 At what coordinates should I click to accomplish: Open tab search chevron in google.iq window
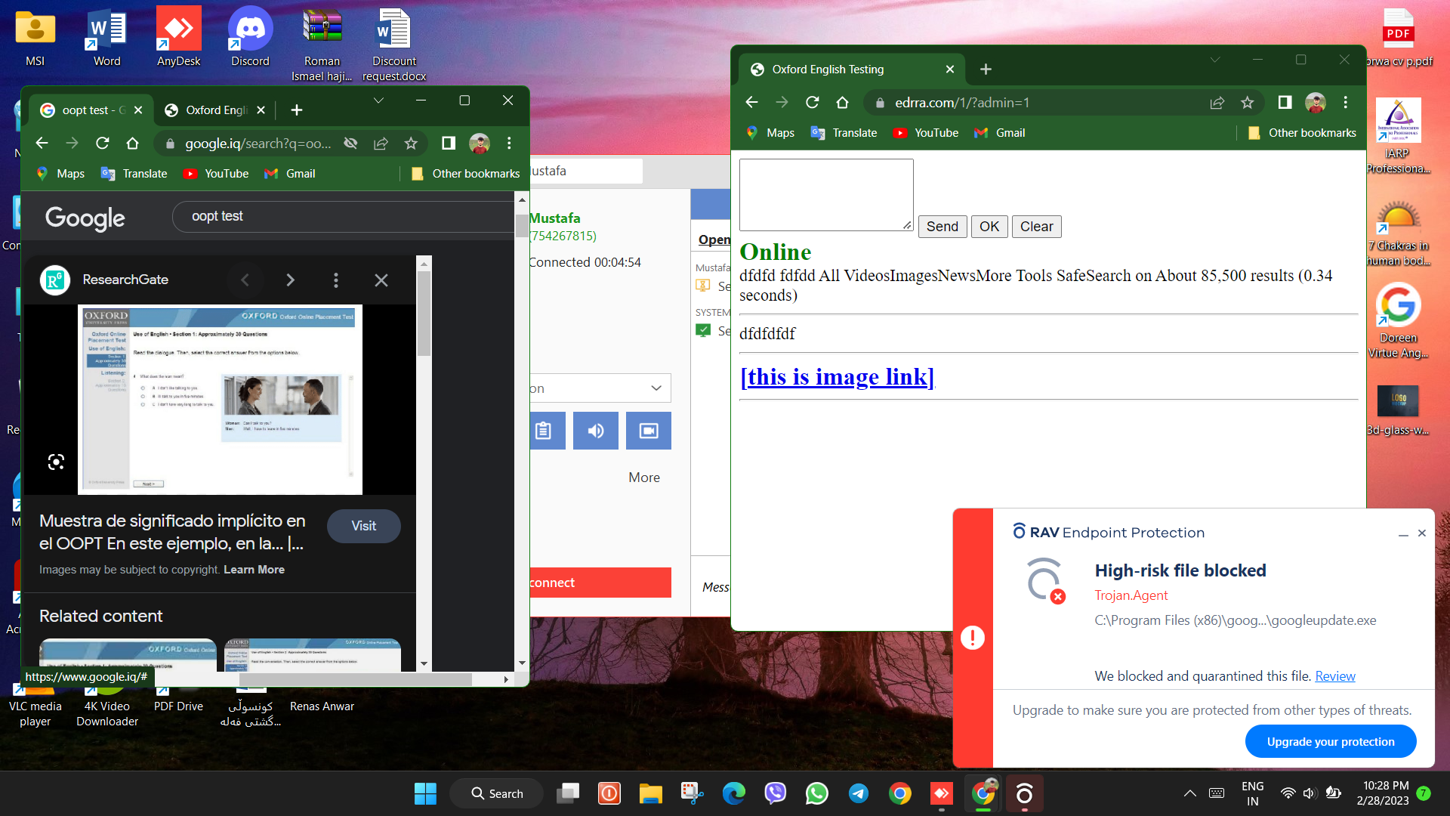(x=378, y=100)
